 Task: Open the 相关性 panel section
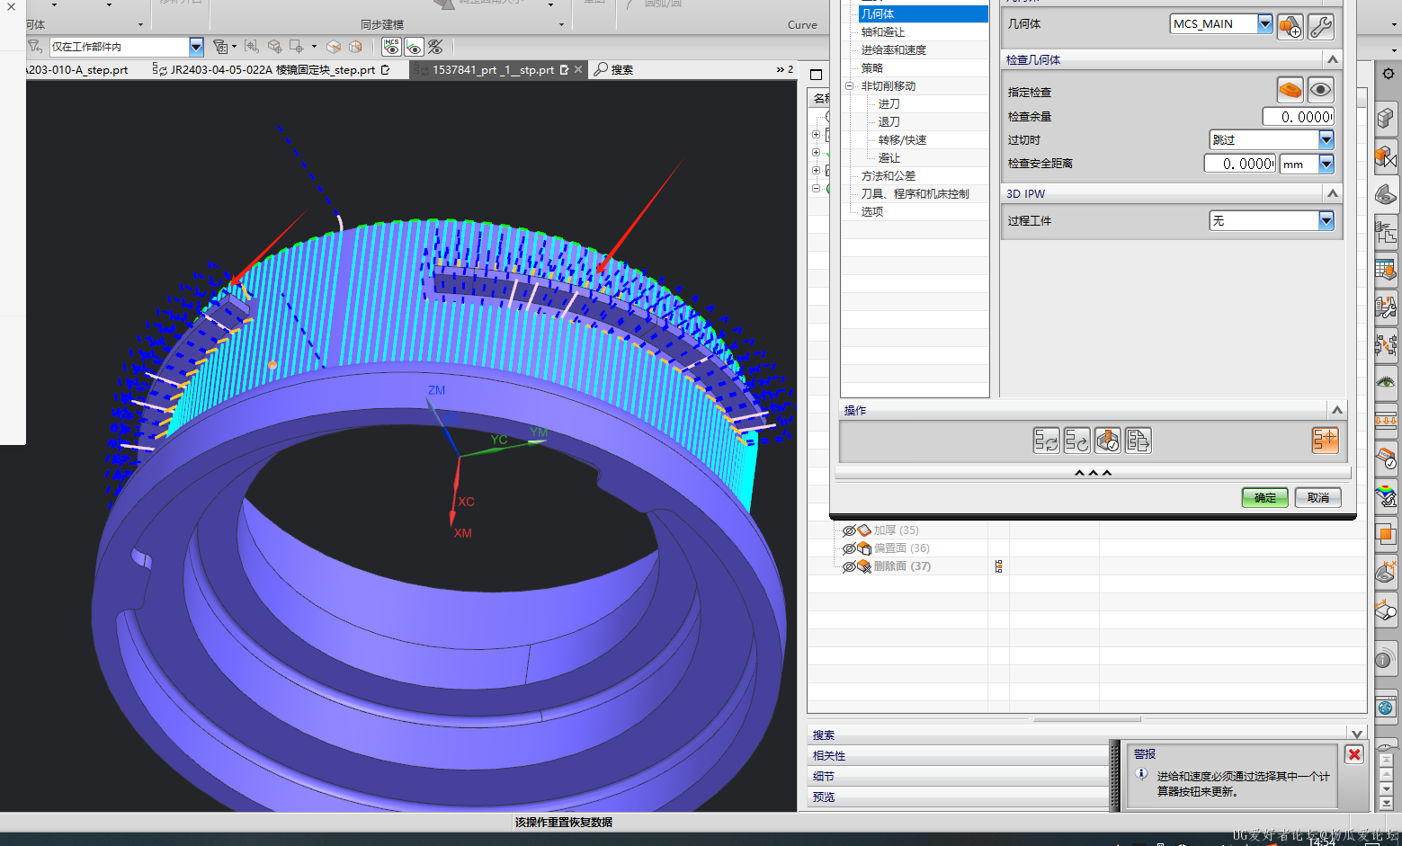[959, 755]
